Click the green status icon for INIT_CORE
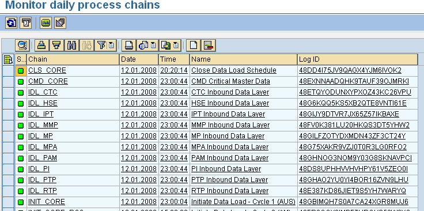This screenshot has width=424, height=211. [21, 202]
